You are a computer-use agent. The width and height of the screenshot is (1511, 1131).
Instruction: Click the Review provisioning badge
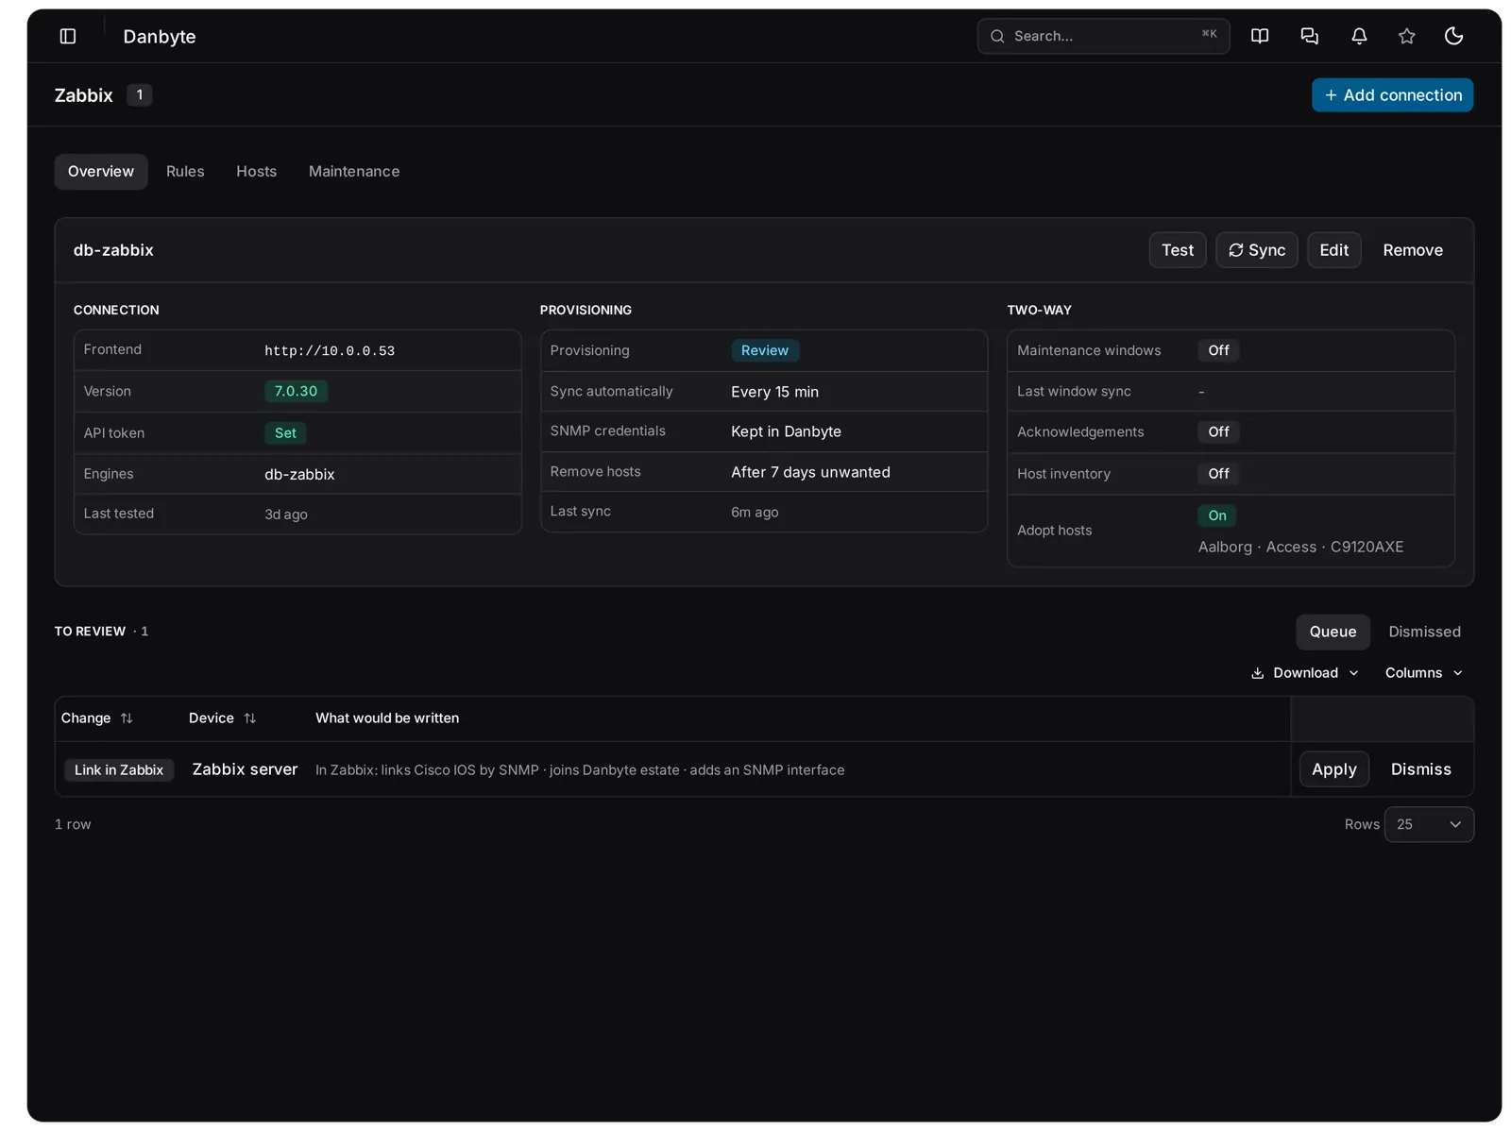point(765,350)
